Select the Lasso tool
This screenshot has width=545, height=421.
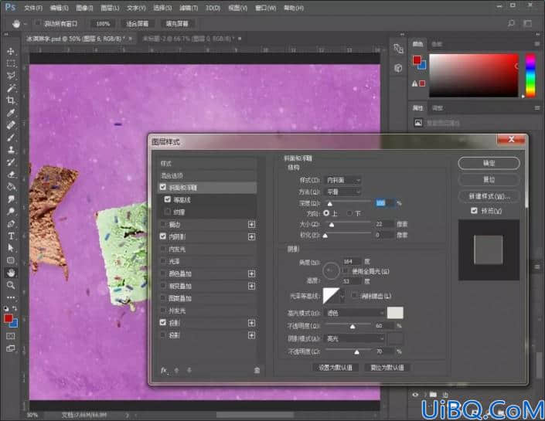point(11,76)
